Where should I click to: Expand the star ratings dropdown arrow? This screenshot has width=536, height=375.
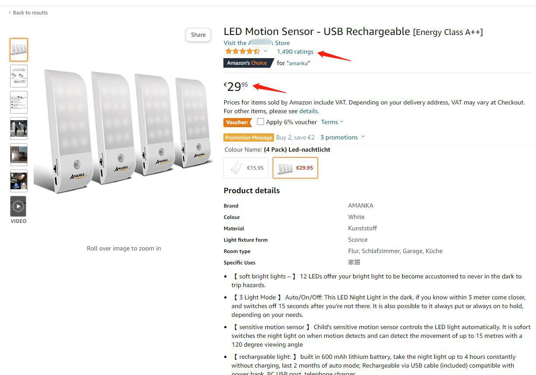pyautogui.click(x=265, y=52)
